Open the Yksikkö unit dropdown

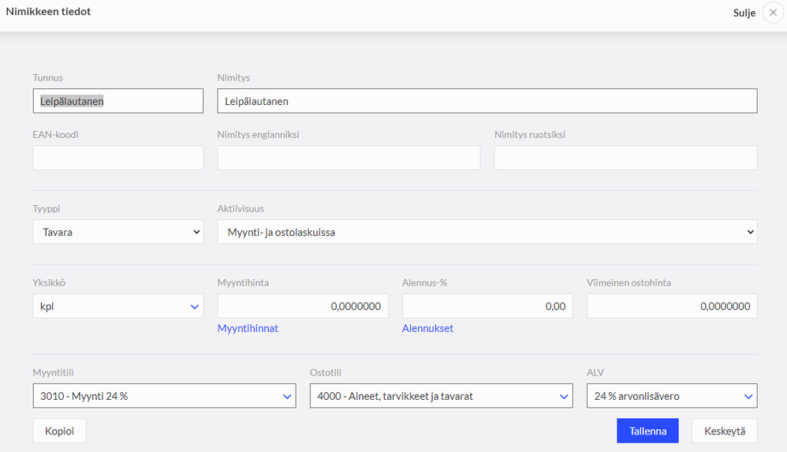tap(117, 306)
